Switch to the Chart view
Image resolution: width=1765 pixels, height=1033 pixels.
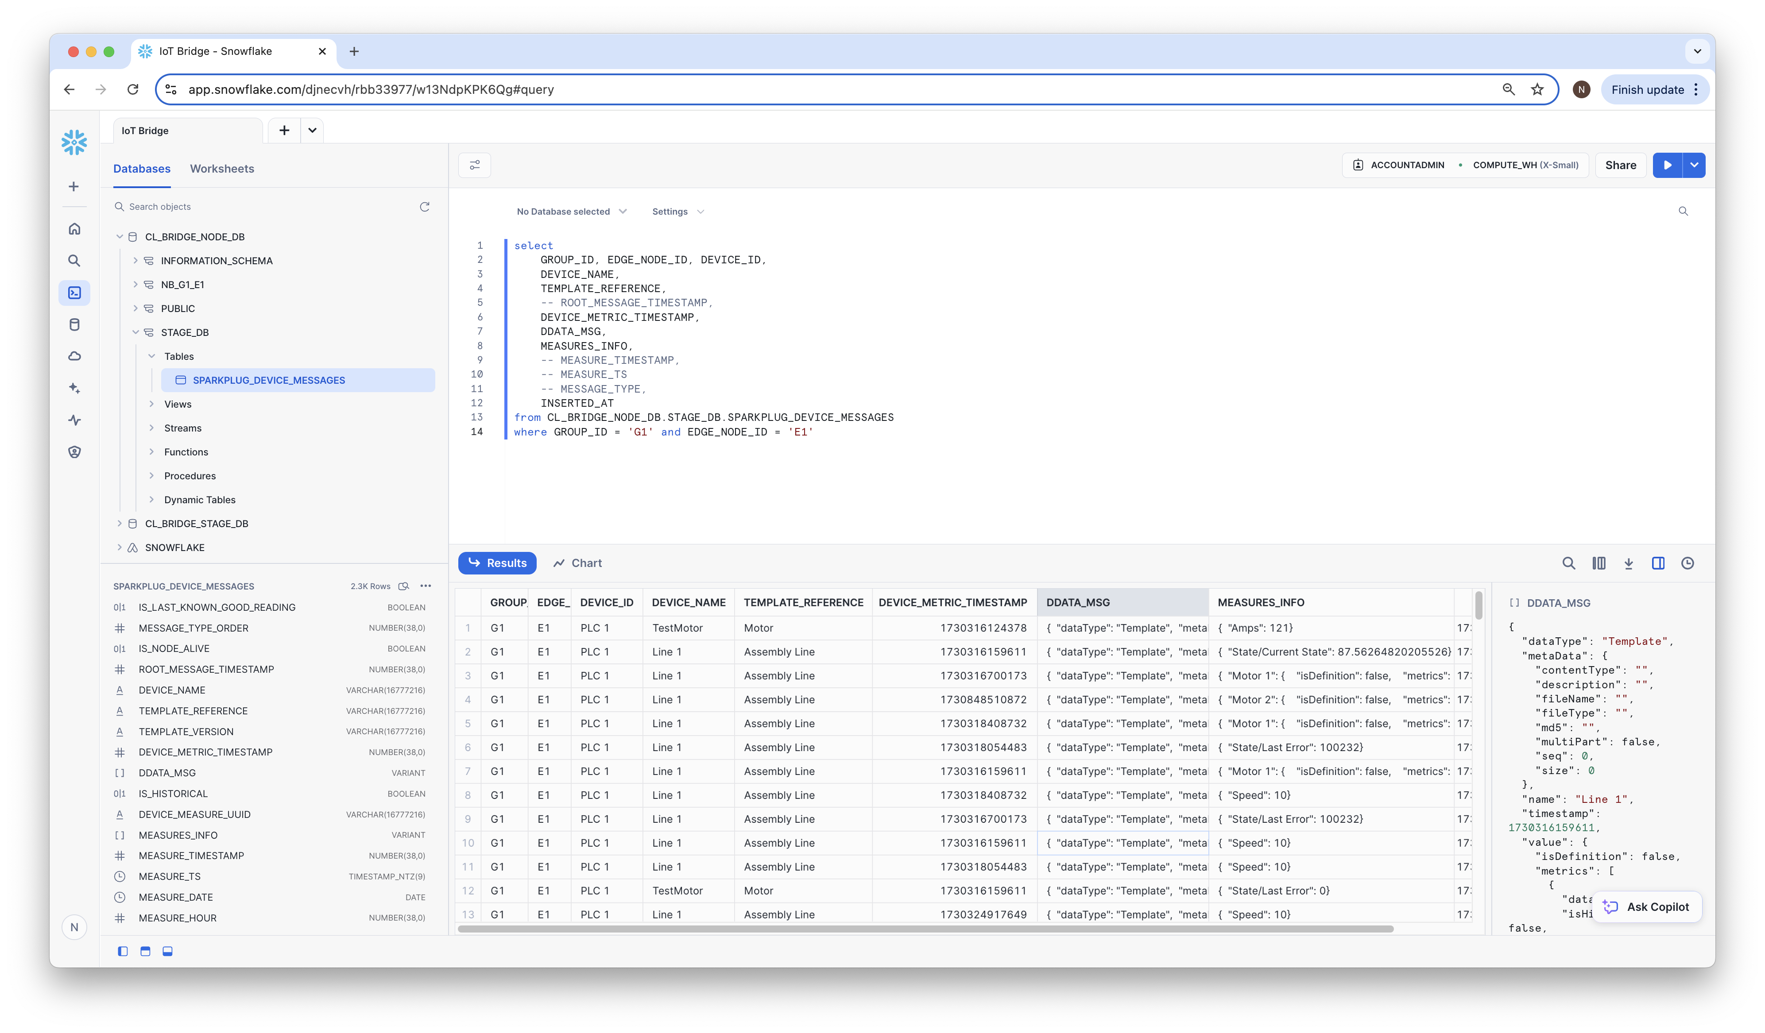(x=577, y=563)
